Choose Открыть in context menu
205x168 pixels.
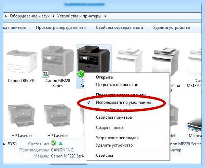pyautogui.click(x=104, y=77)
